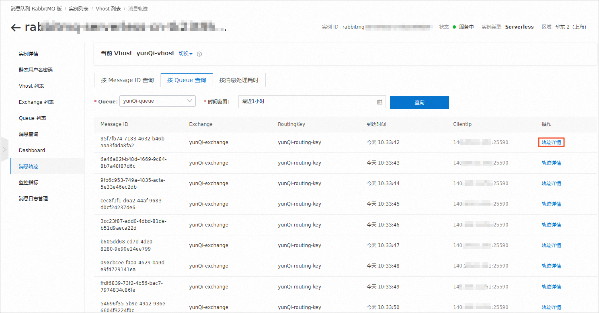The image size is (599, 313).
Task: Expand the collapsed sidebar handle arrow
Action: 4,149
